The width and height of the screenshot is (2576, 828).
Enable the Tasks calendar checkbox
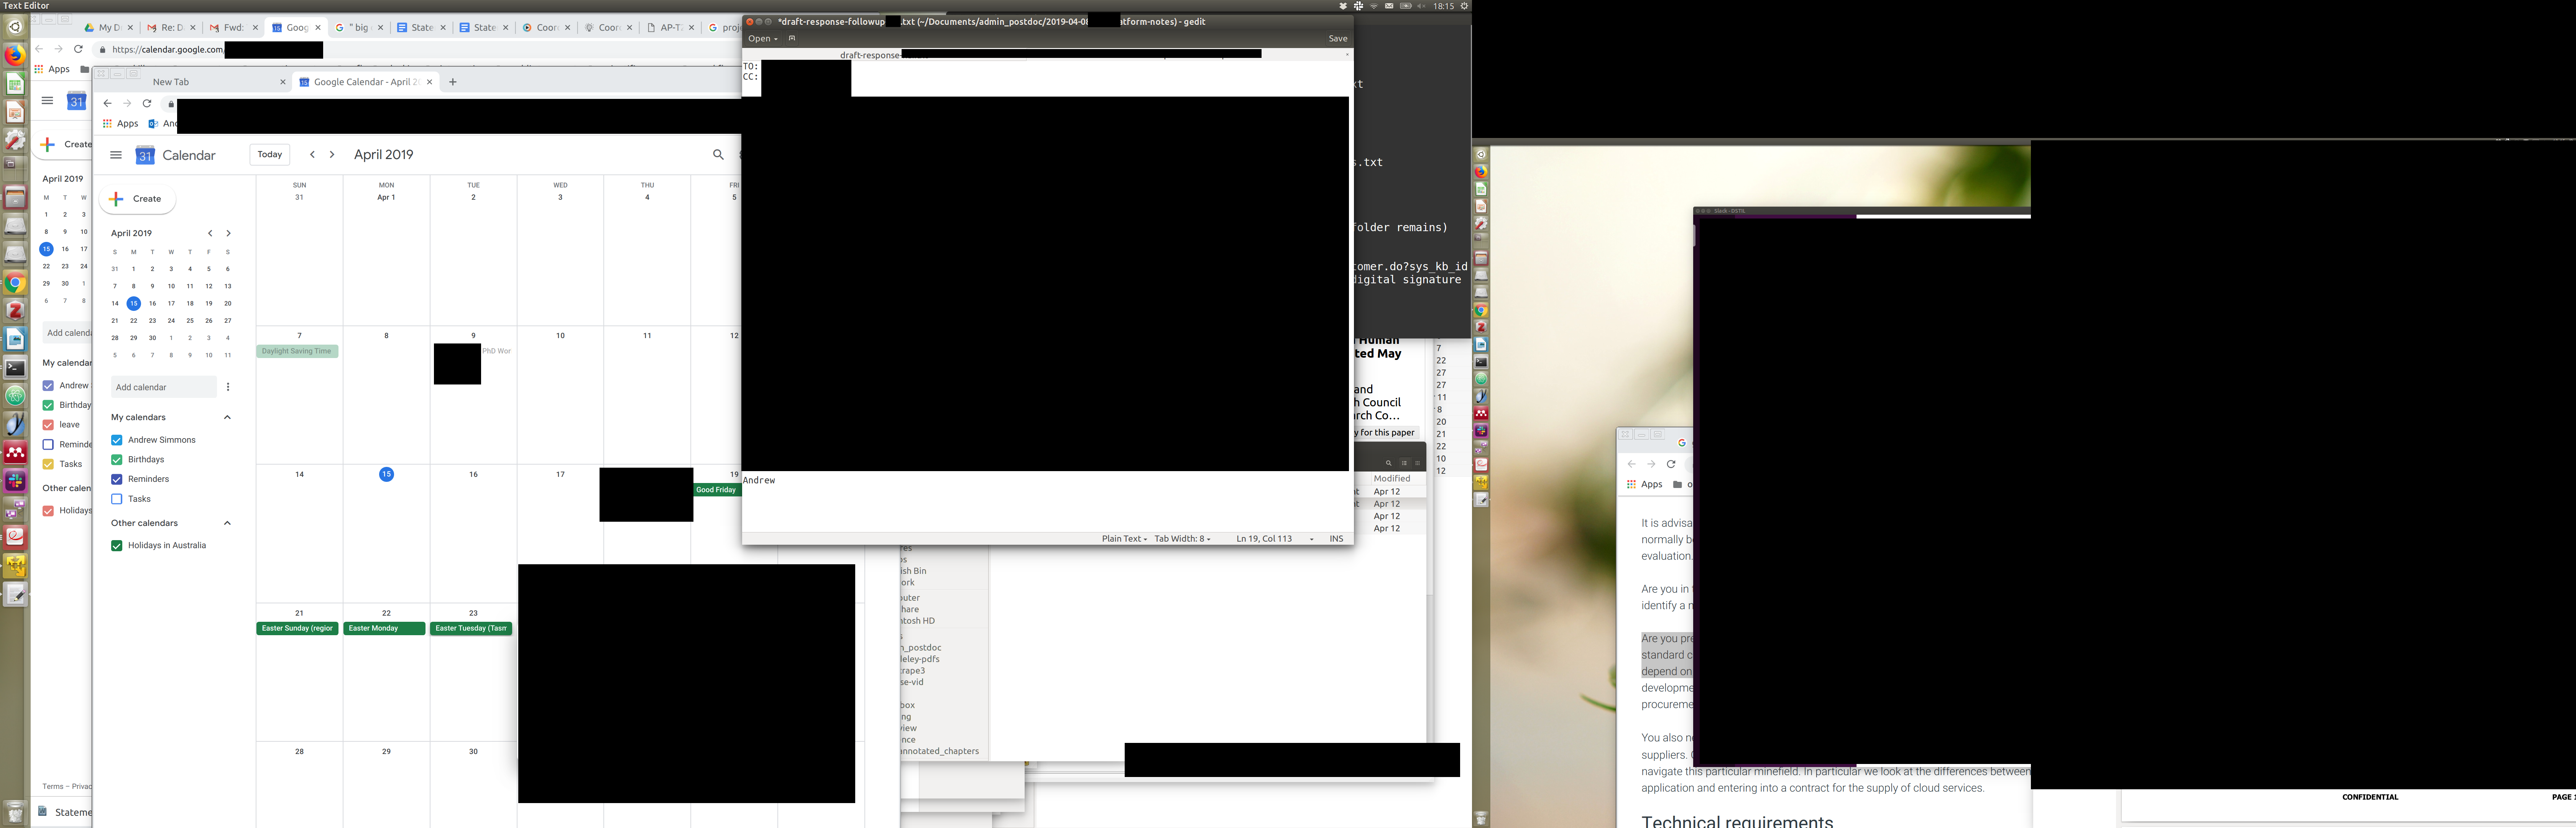(x=117, y=499)
